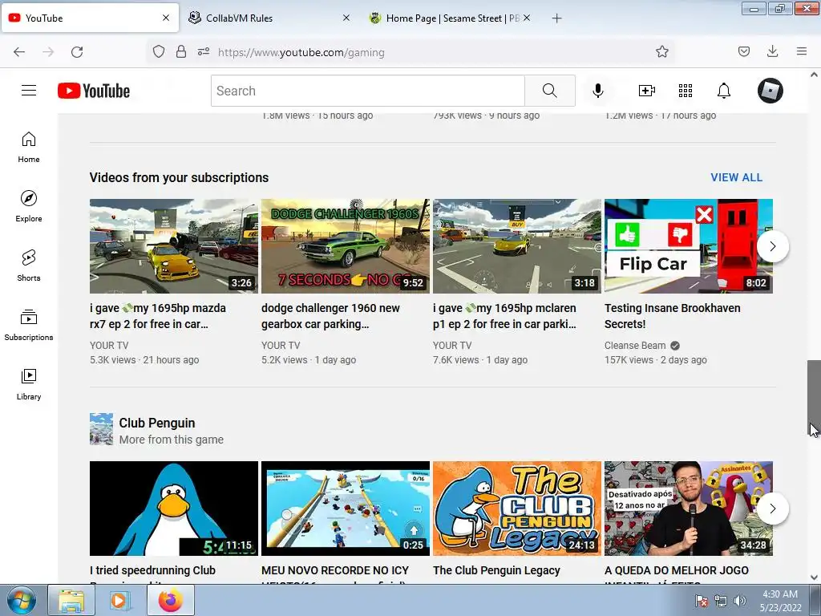
Task: Click the system tray volume speaker icon
Action: point(740,601)
